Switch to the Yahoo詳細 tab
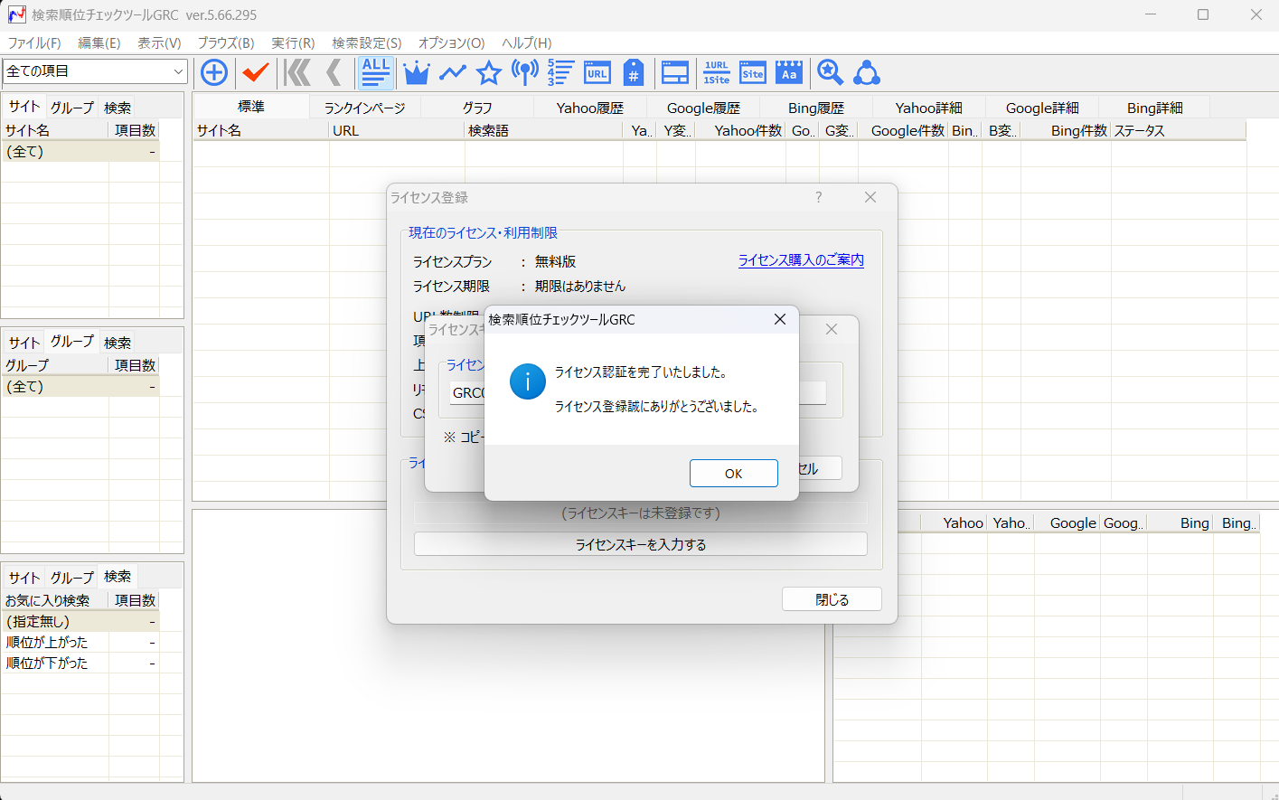 [929, 108]
